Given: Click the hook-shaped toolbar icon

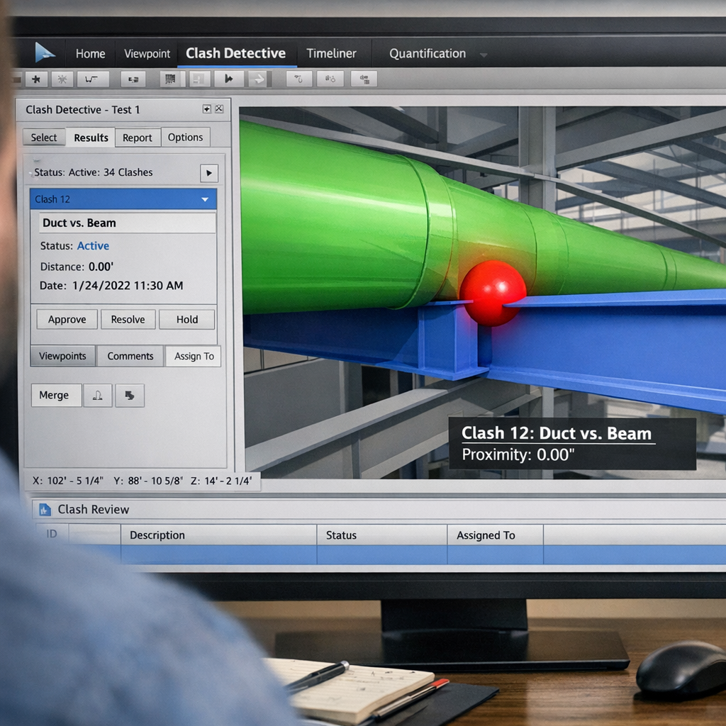Looking at the screenshot, I should (x=299, y=79).
